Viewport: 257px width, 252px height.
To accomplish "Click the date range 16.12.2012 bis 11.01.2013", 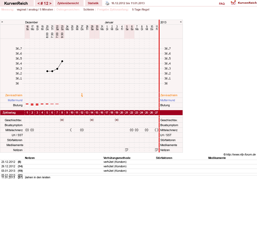I will (128, 3).
